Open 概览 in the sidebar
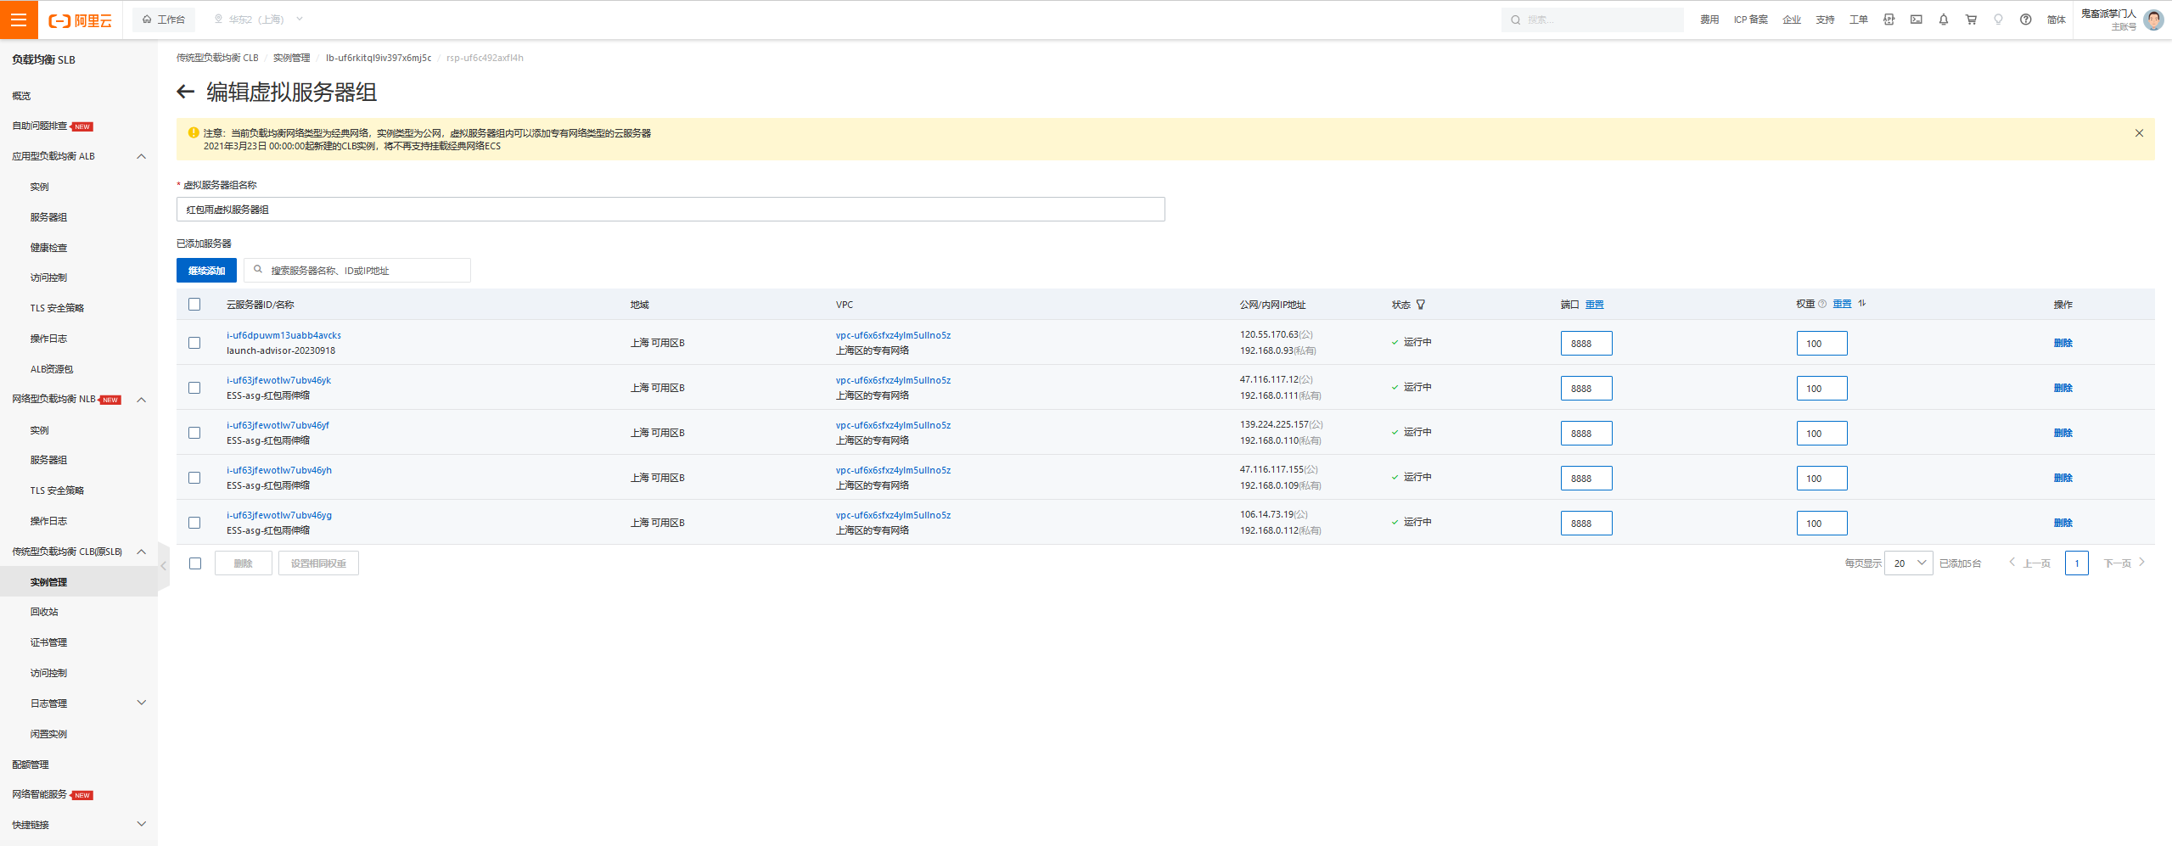 pos(21,96)
